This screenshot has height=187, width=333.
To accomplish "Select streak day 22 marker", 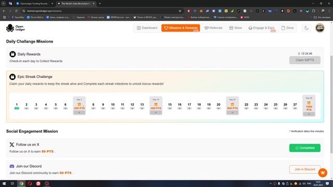I will pyautogui.click(x=246, y=106).
